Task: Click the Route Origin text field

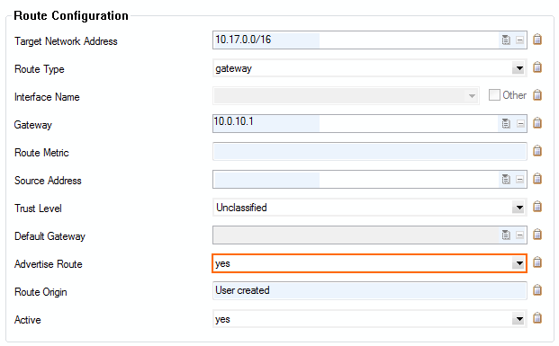Action: (x=370, y=290)
